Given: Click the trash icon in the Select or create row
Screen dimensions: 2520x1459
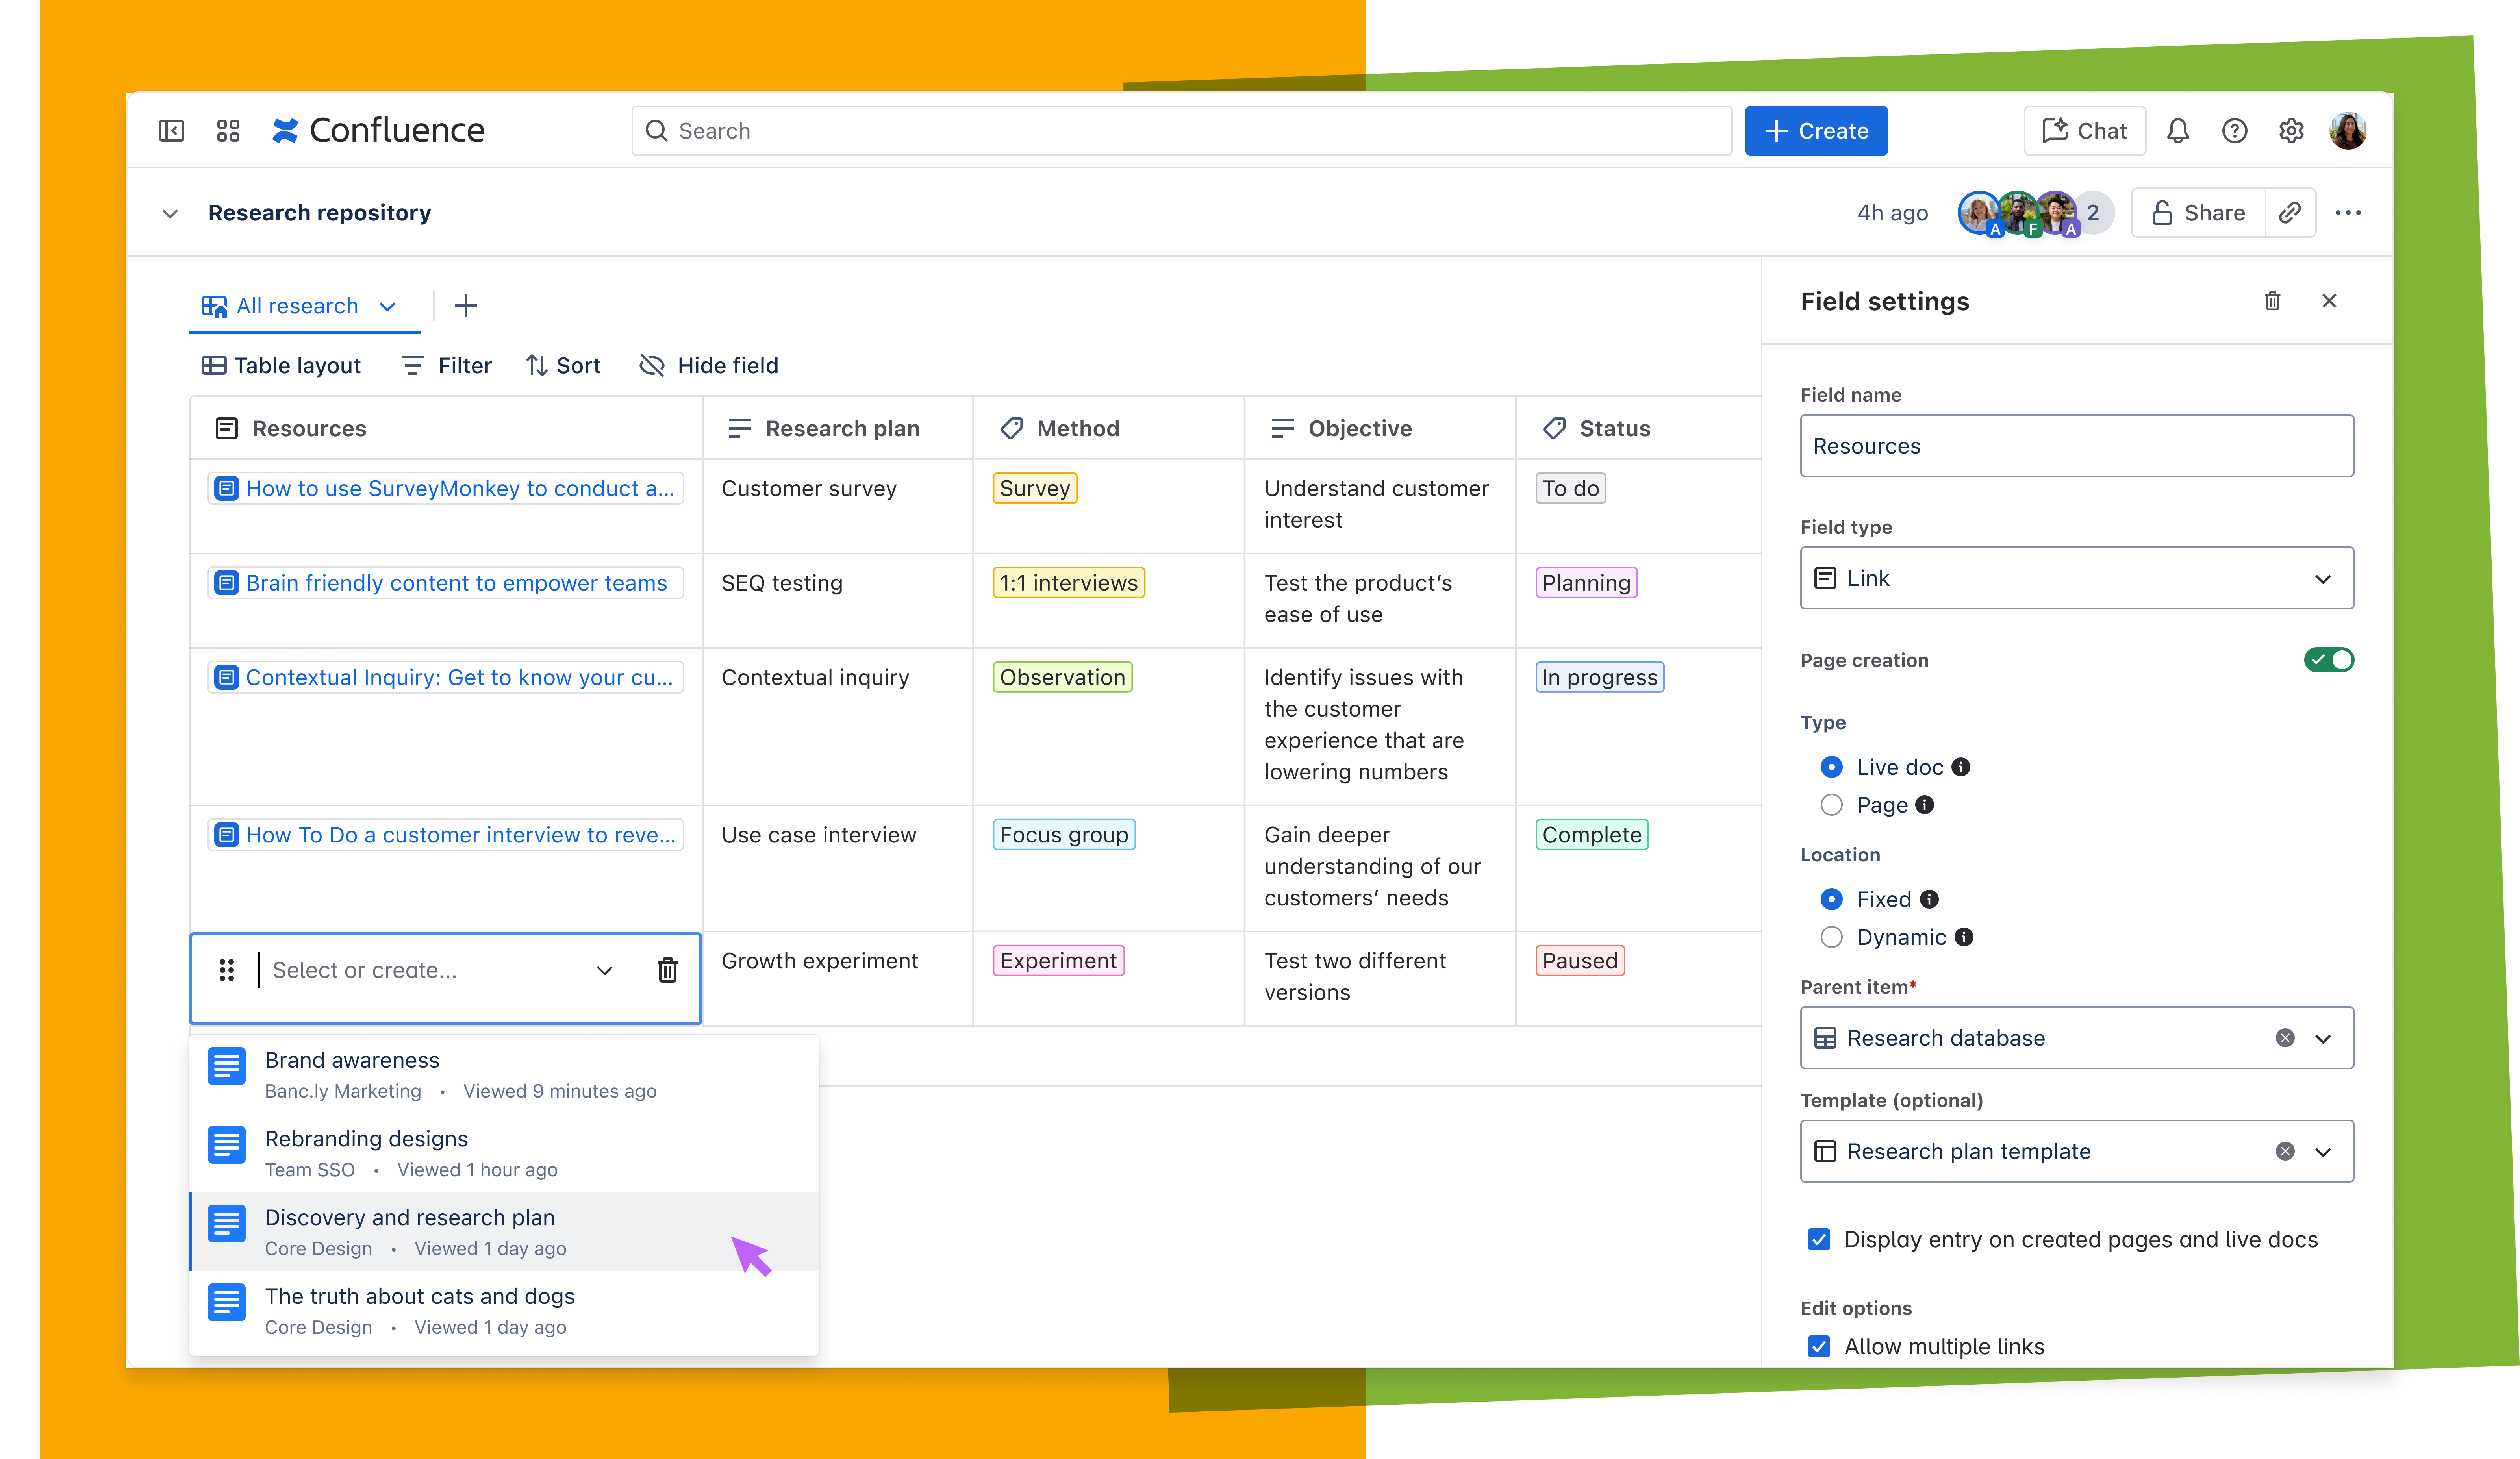Looking at the screenshot, I should (667, 970).
